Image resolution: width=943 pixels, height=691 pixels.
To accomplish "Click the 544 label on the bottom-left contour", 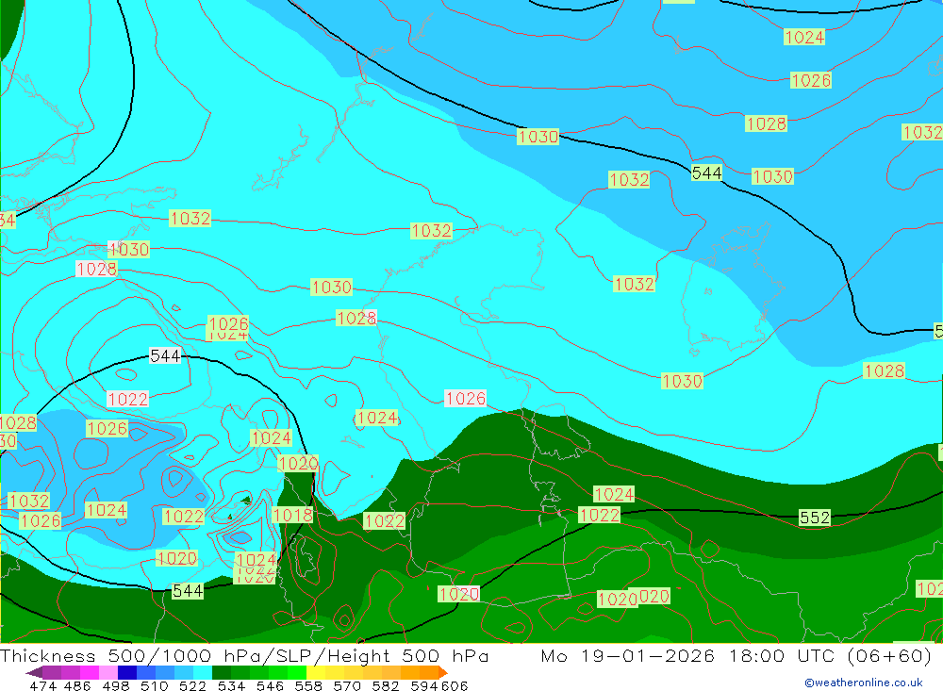I will click(188, 590).
